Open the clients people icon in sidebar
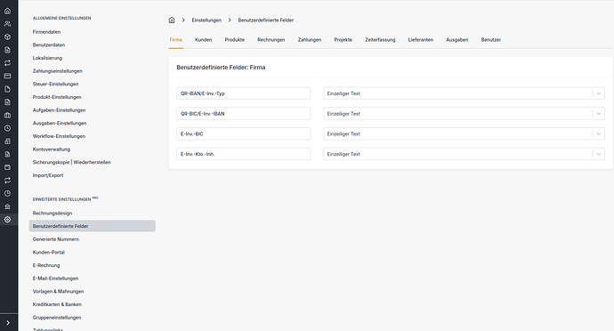The height and width of the screenshot is (331, 614). 7,24
